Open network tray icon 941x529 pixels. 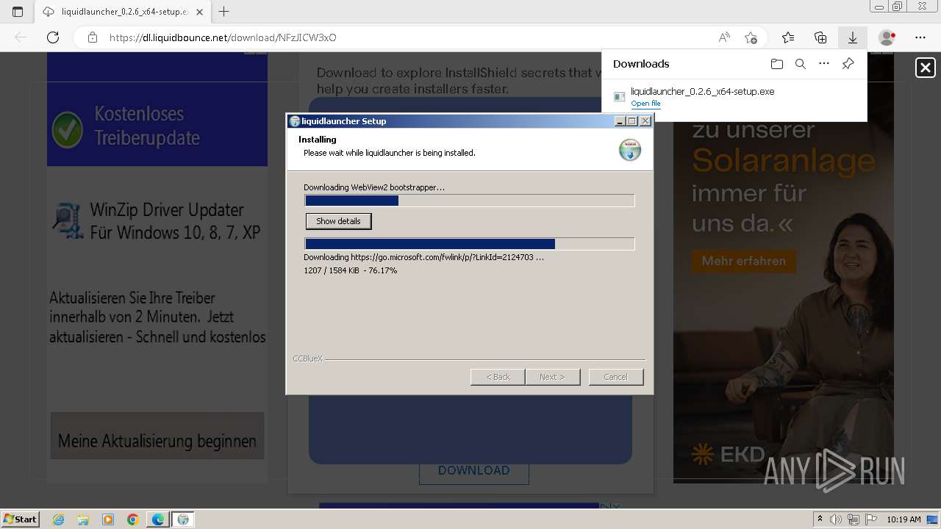click(854, 519)
